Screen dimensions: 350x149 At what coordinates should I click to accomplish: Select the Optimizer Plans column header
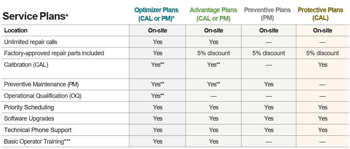[156, 14]
